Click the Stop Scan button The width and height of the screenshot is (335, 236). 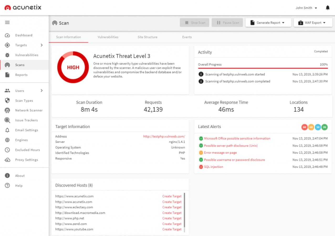click(195, 23)
